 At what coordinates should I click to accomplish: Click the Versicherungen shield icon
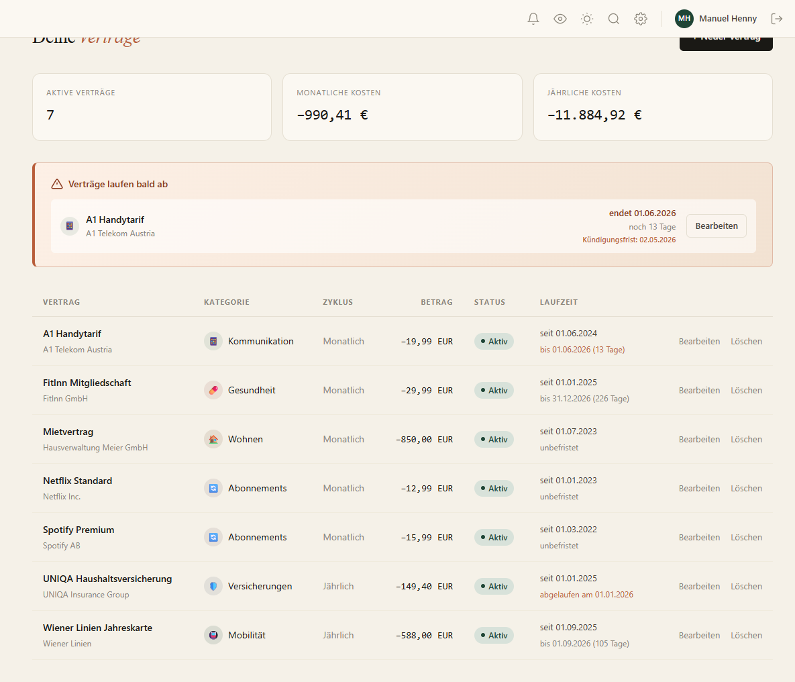[213, 586]
